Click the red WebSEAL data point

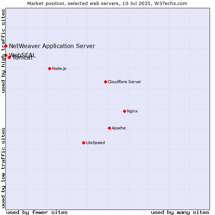(x=6, y=56)
